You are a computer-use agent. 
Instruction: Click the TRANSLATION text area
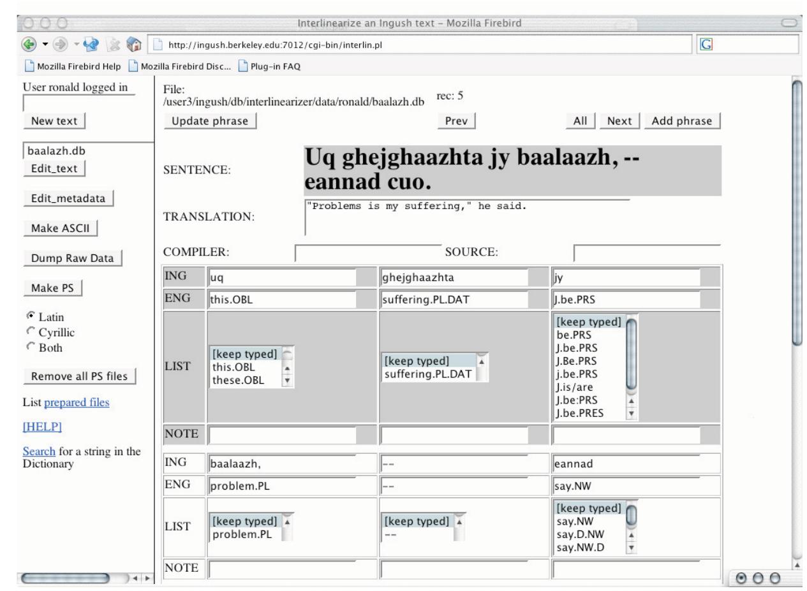point(467,217)
